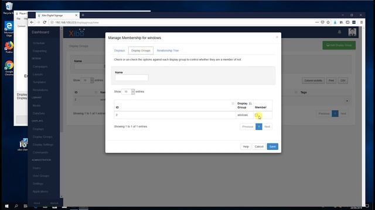Image resolution: width=375 pixels, height=210 pixels.
Task: Open Firefox Downloads arrow icon
Action: click(x=335, y=22)
